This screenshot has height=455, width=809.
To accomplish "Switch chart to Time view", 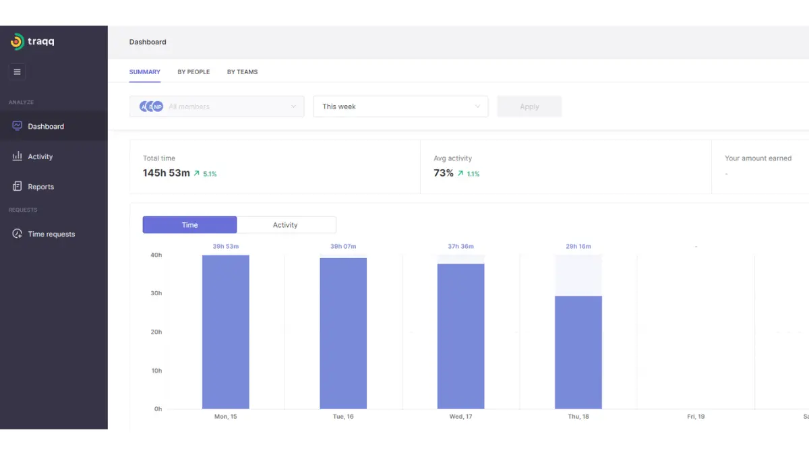I will [x=189, y=225].
